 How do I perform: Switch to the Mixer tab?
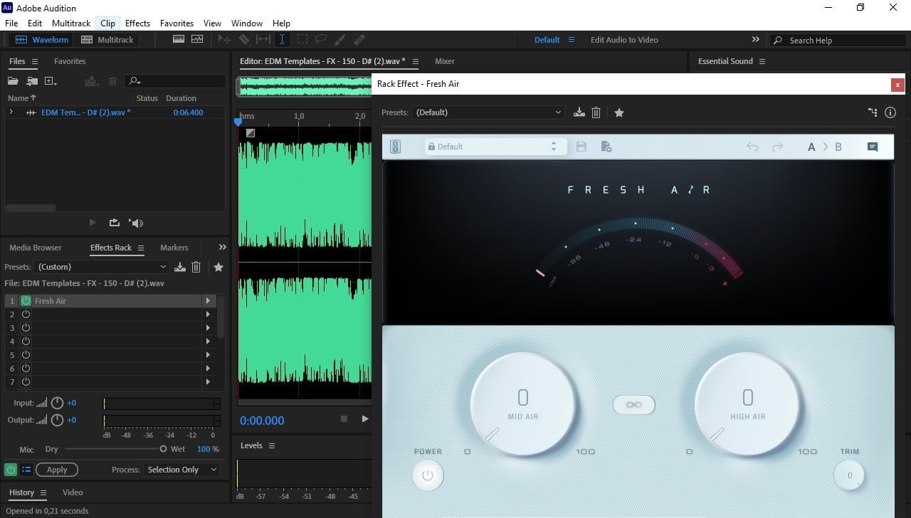click(445, 61)
